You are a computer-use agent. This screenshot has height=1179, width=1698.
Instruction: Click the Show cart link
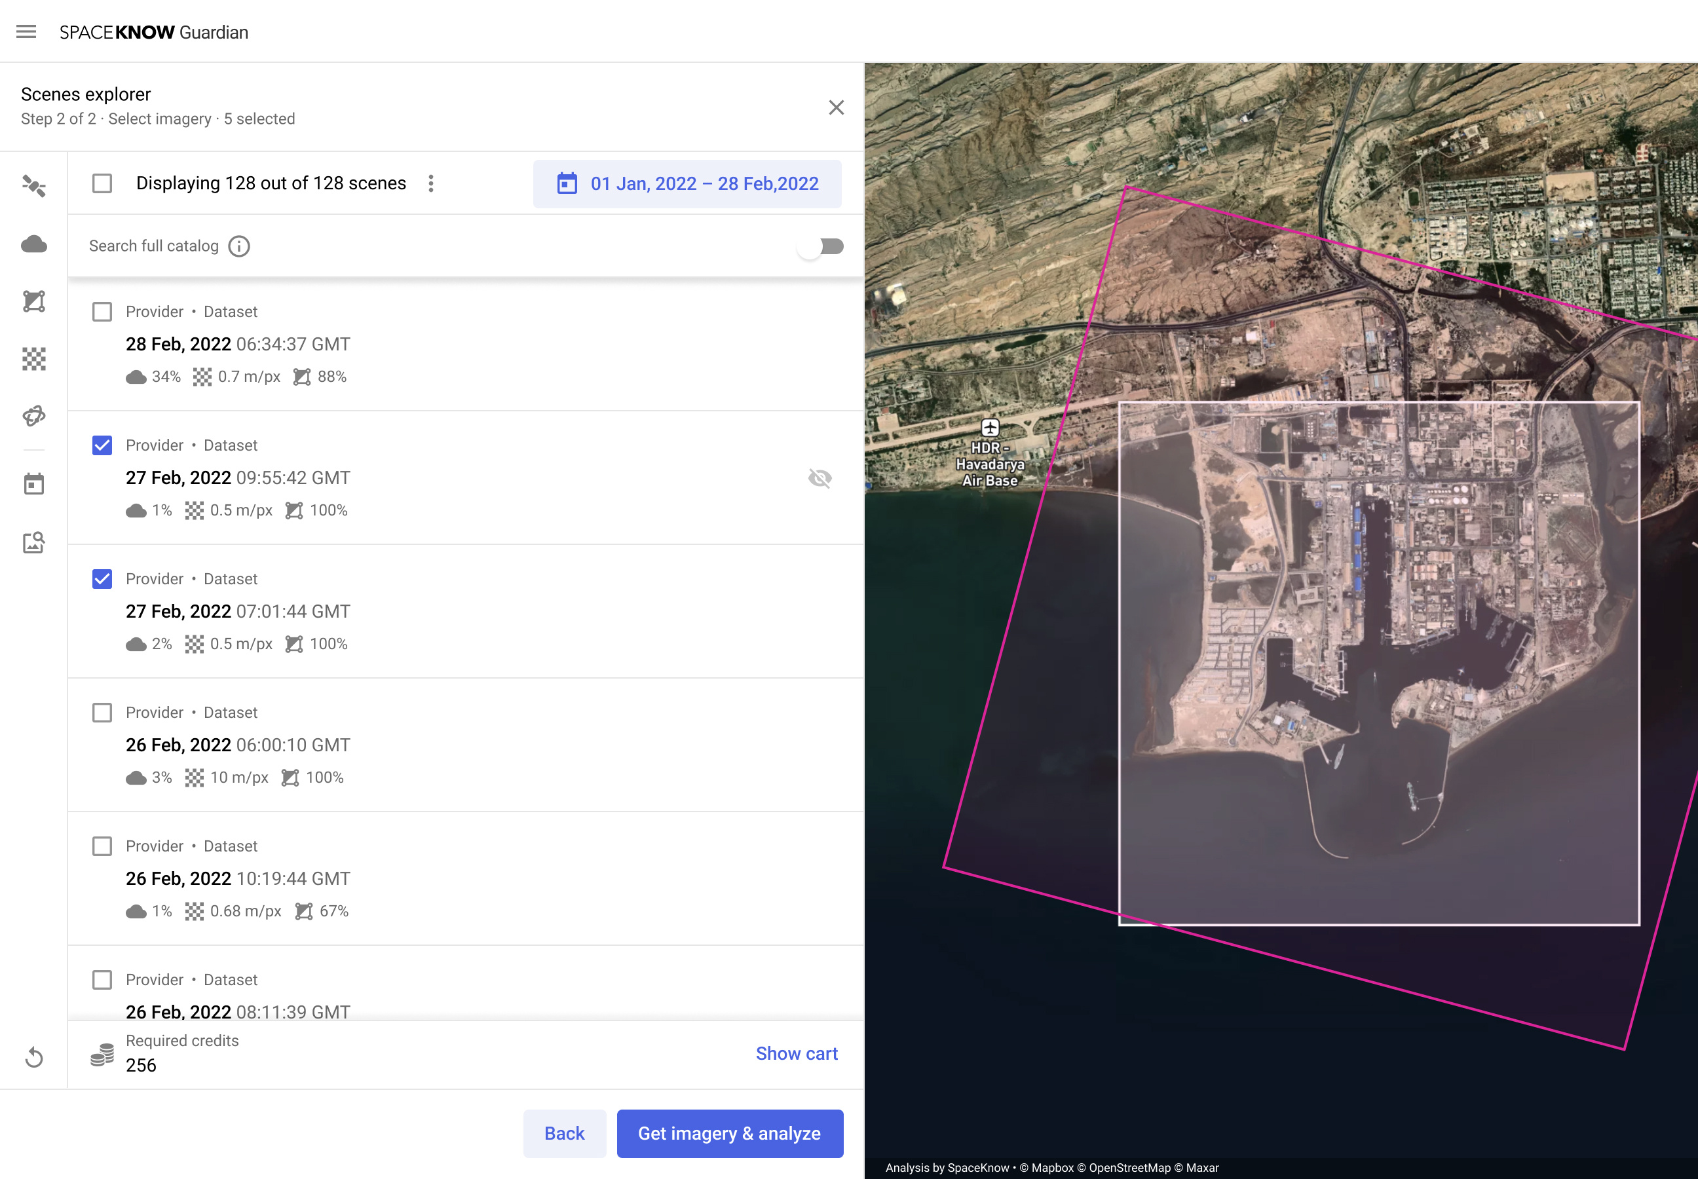797,1054
